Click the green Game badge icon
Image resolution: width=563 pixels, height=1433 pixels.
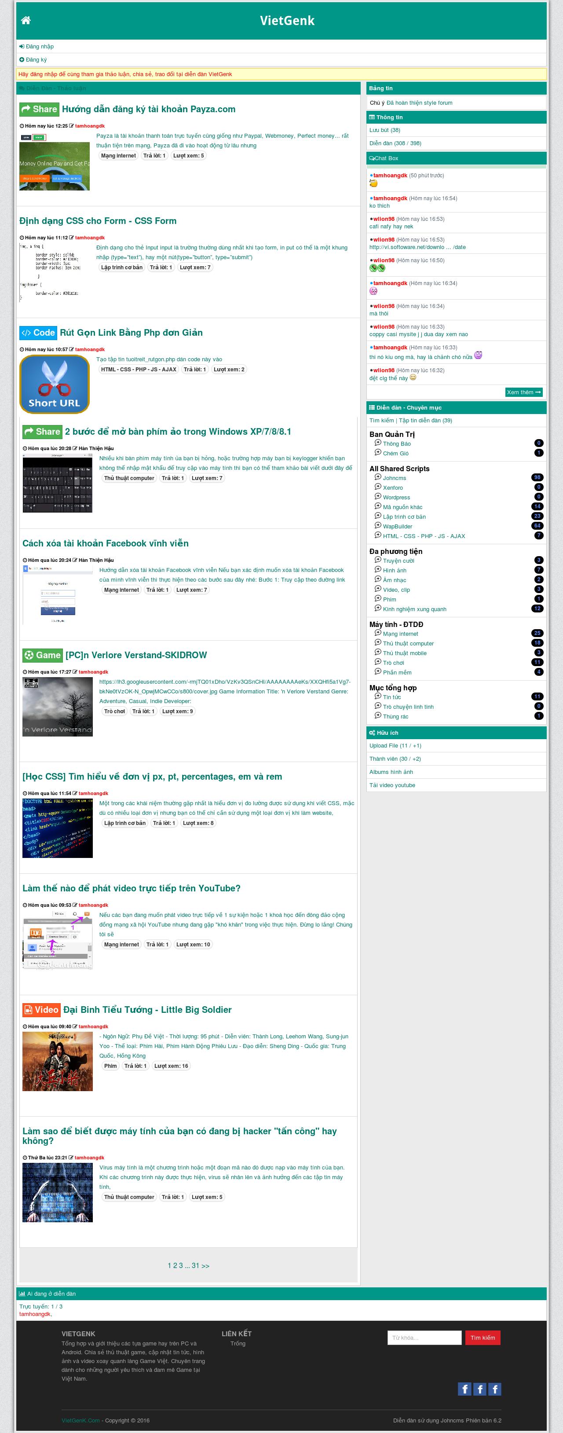[x=42, y=655]
